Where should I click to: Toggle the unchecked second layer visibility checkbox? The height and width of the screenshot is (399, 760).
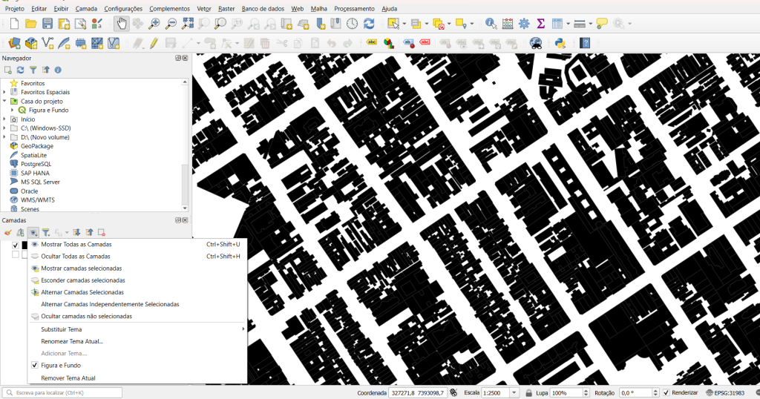[16, 254]
